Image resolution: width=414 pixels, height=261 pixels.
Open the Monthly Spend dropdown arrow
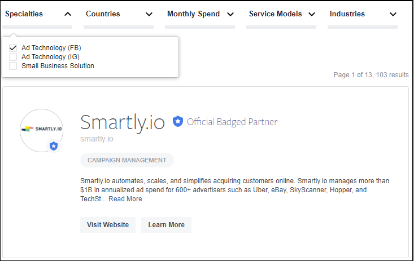pos(230,14)
